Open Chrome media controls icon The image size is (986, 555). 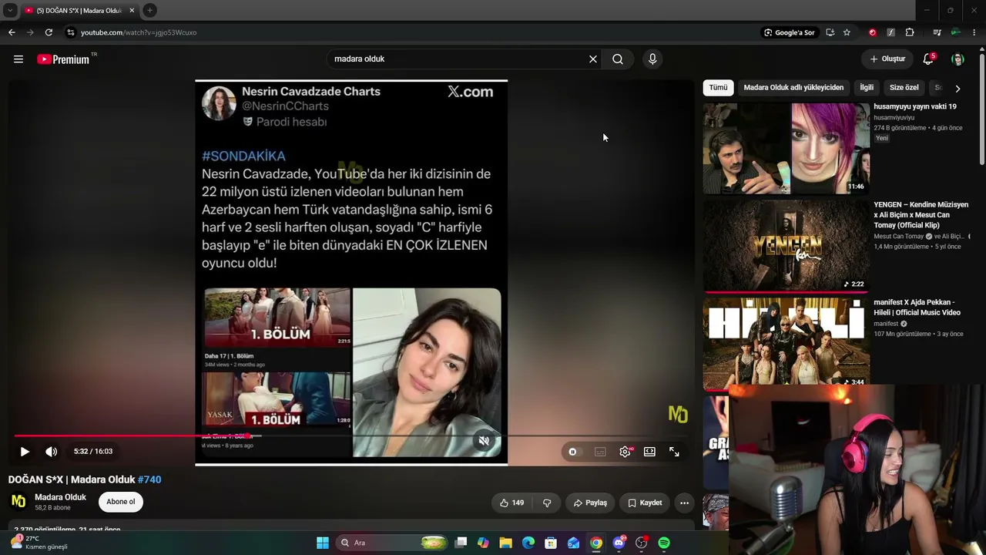[937, 32]
